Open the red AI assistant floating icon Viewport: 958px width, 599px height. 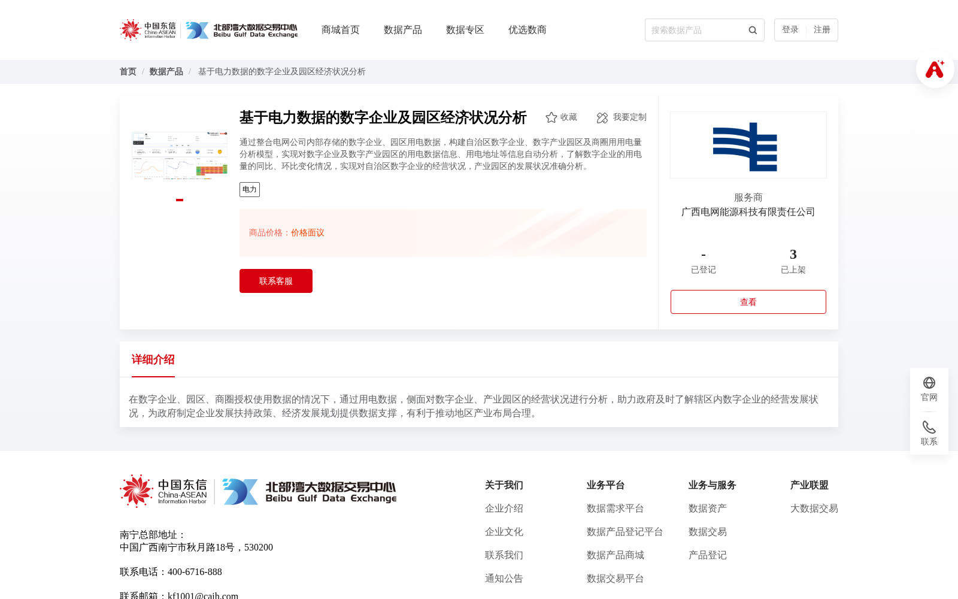tap(935, 69)
